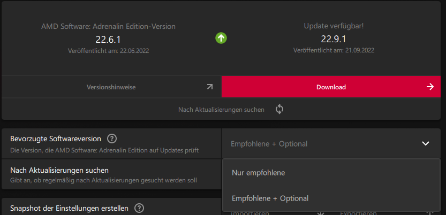Click the Snapshot der Einstellungen erstellen label
The width and height of the screenshot is (446, 215).
[x=69, y=208]
